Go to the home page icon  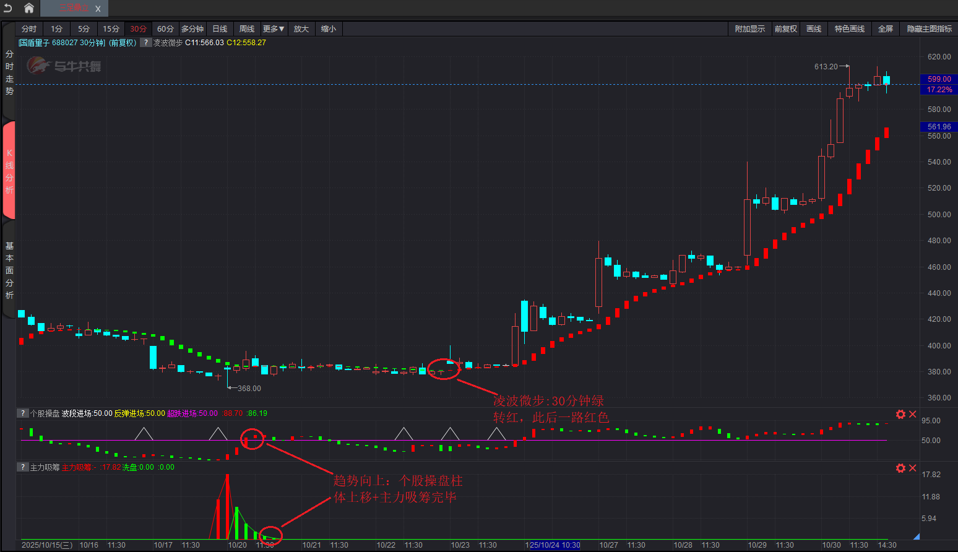click(x=28, y=8)
